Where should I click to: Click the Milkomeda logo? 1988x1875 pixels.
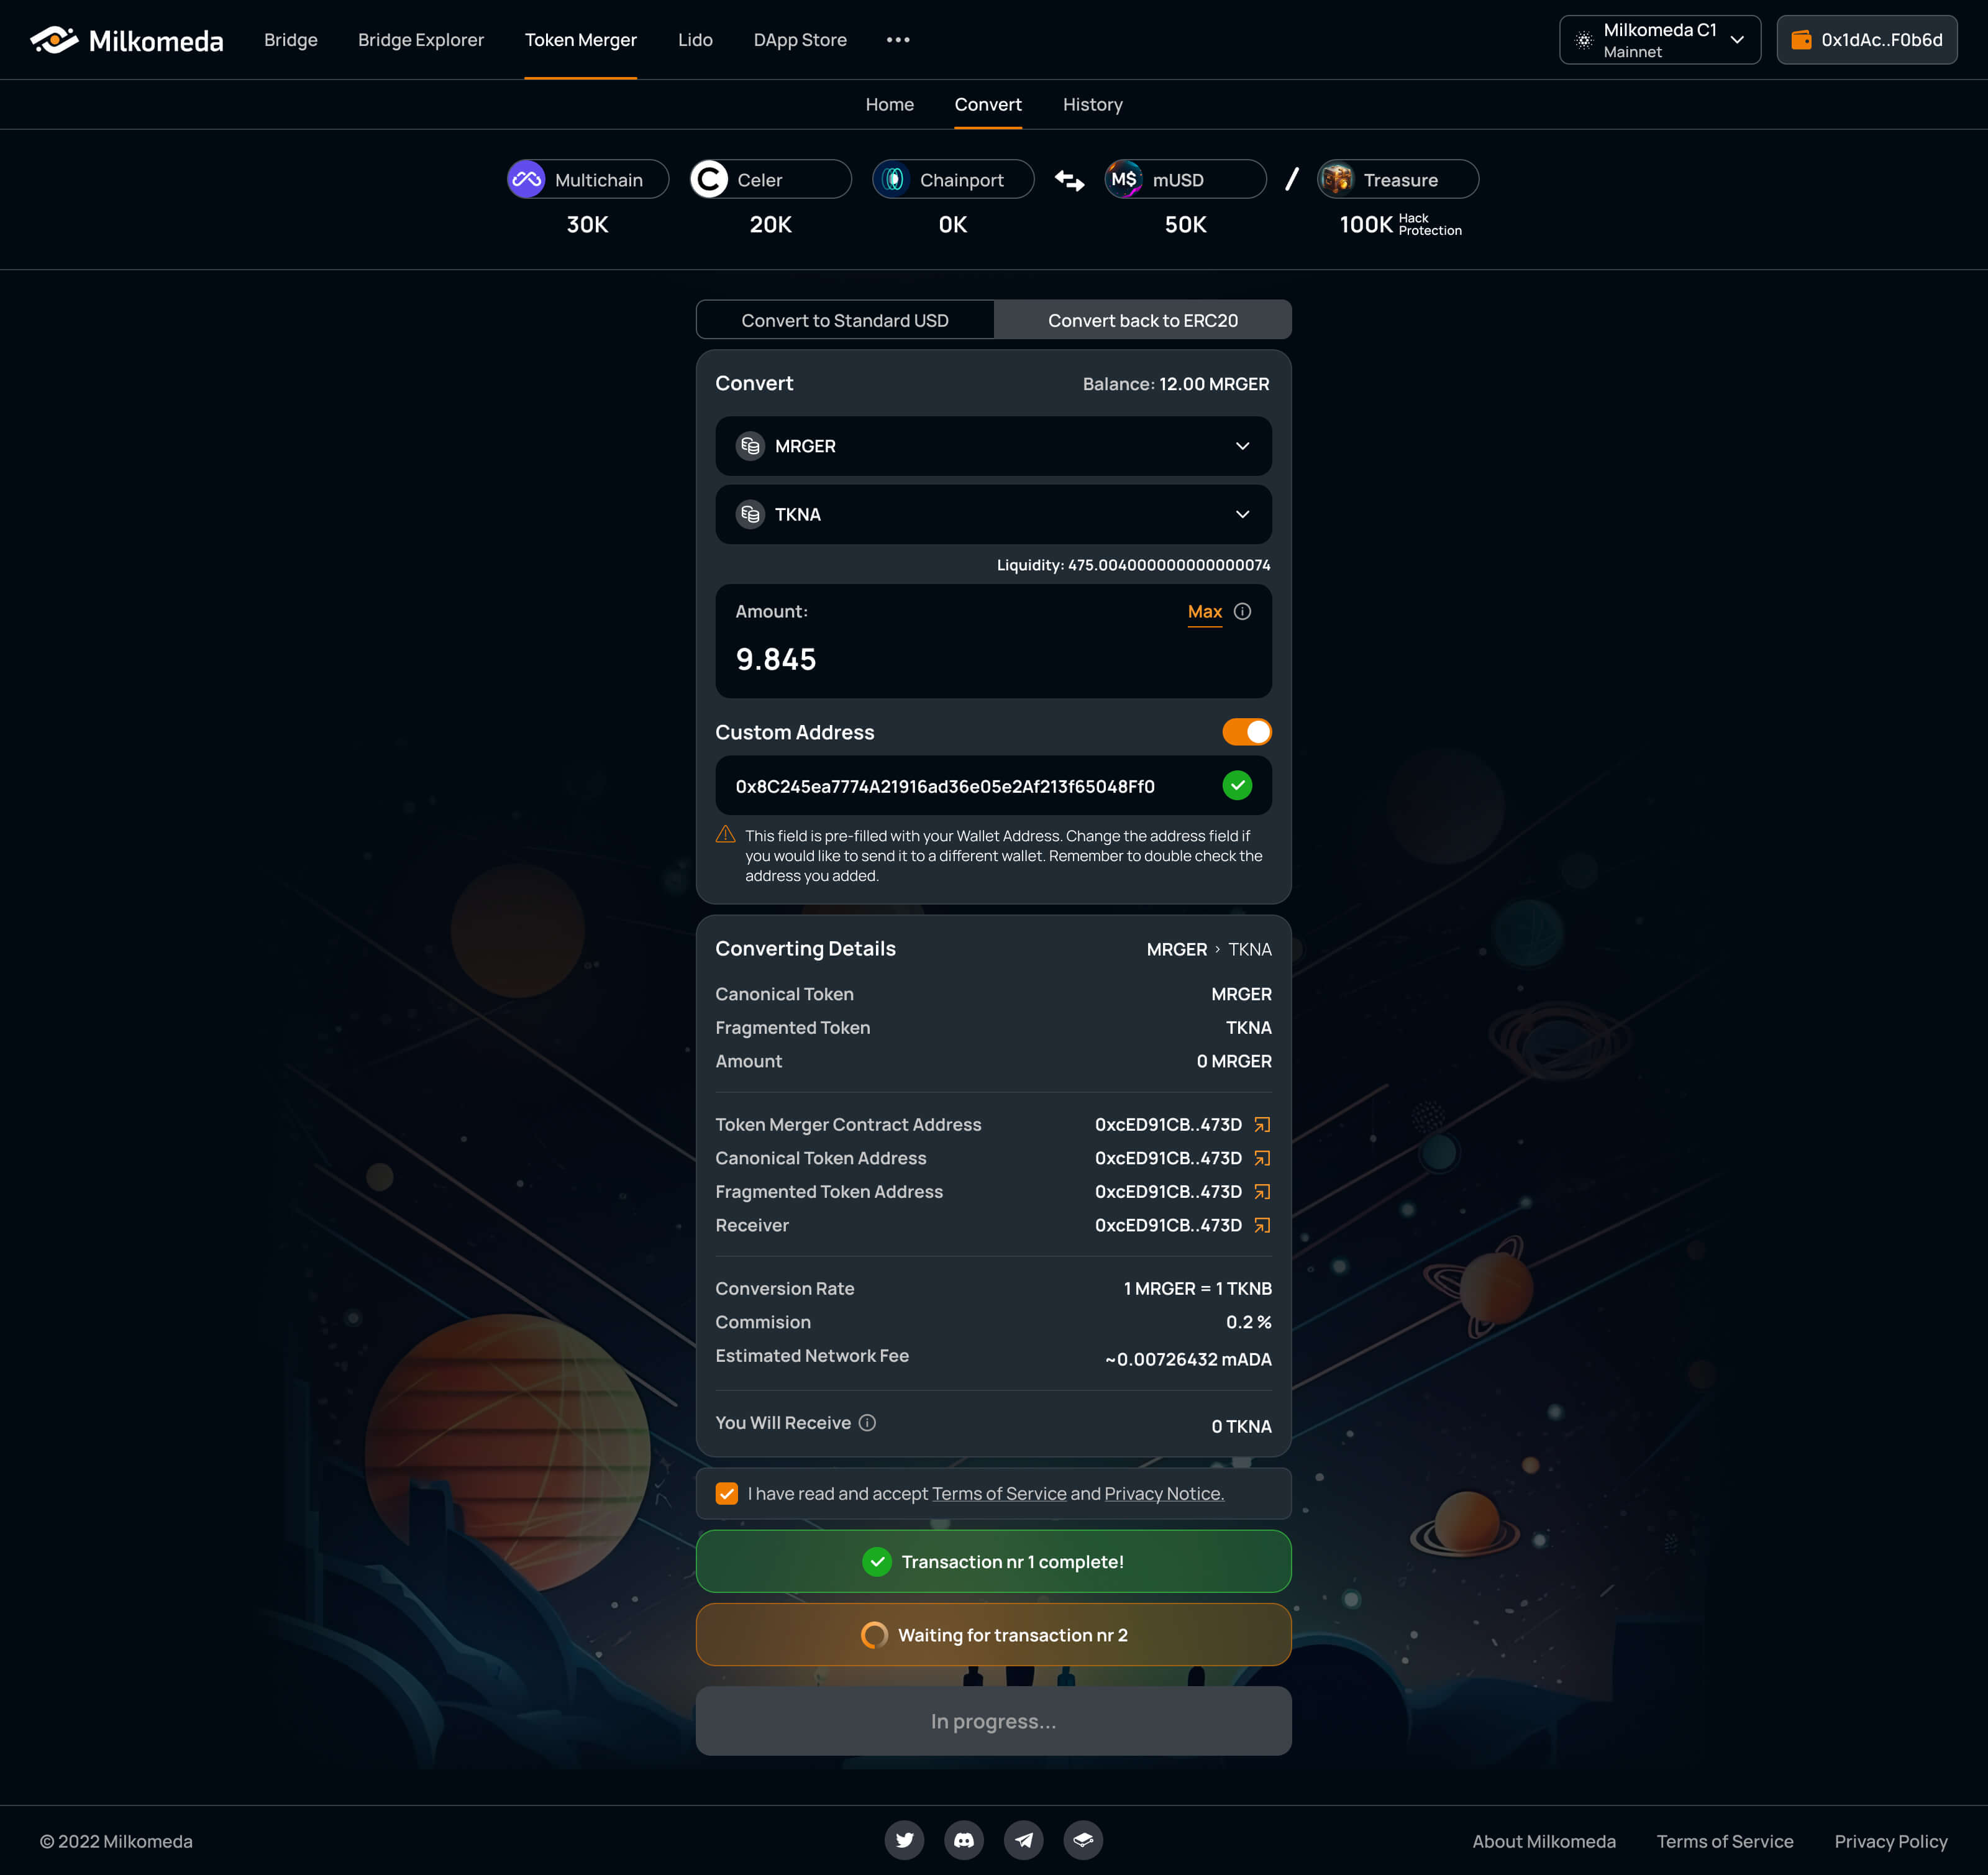127,40
